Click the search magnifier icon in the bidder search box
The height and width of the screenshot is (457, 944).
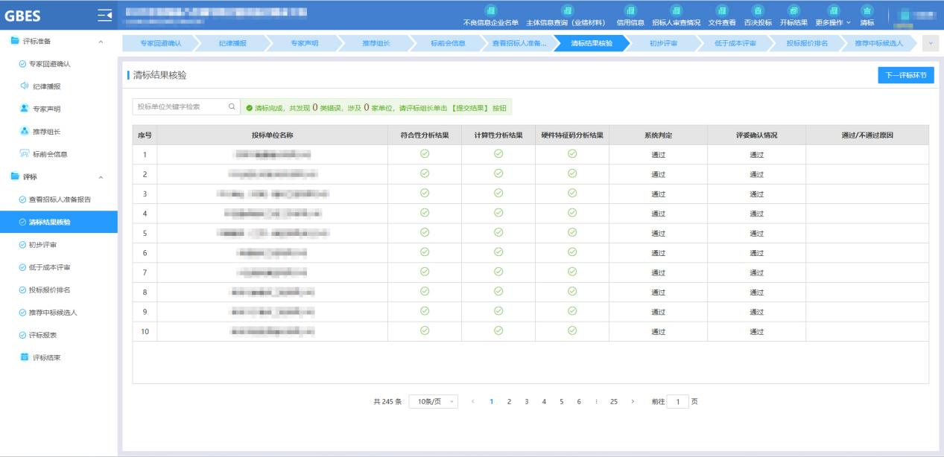coord(232,107)
